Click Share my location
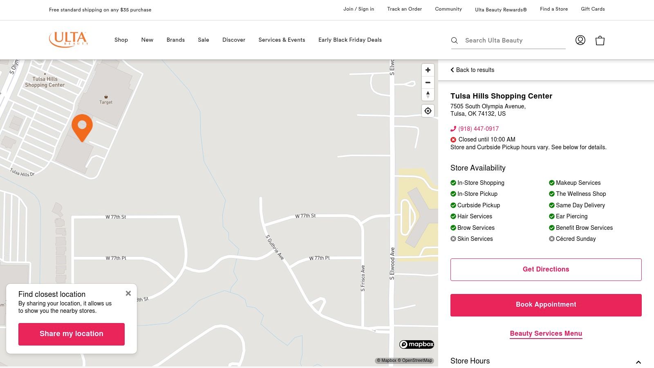654x368 pixels. click(x=71, y=334)
